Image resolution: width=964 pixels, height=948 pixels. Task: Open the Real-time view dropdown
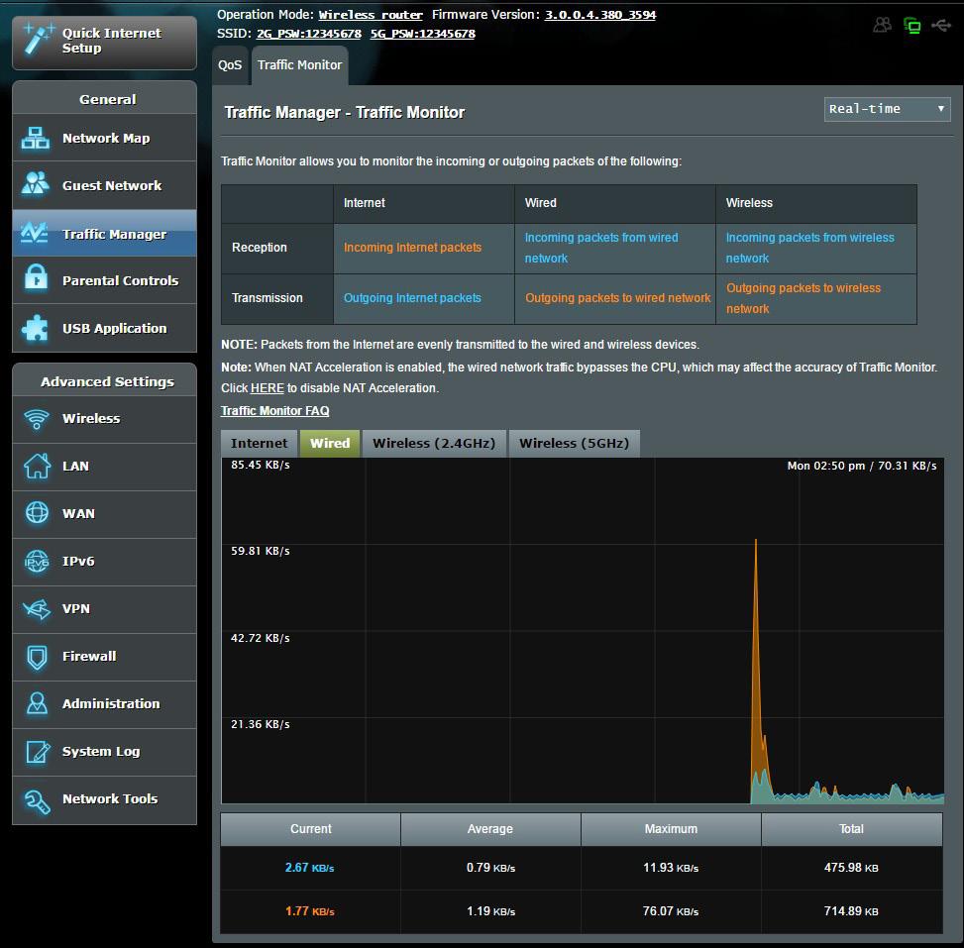(887, 109)
